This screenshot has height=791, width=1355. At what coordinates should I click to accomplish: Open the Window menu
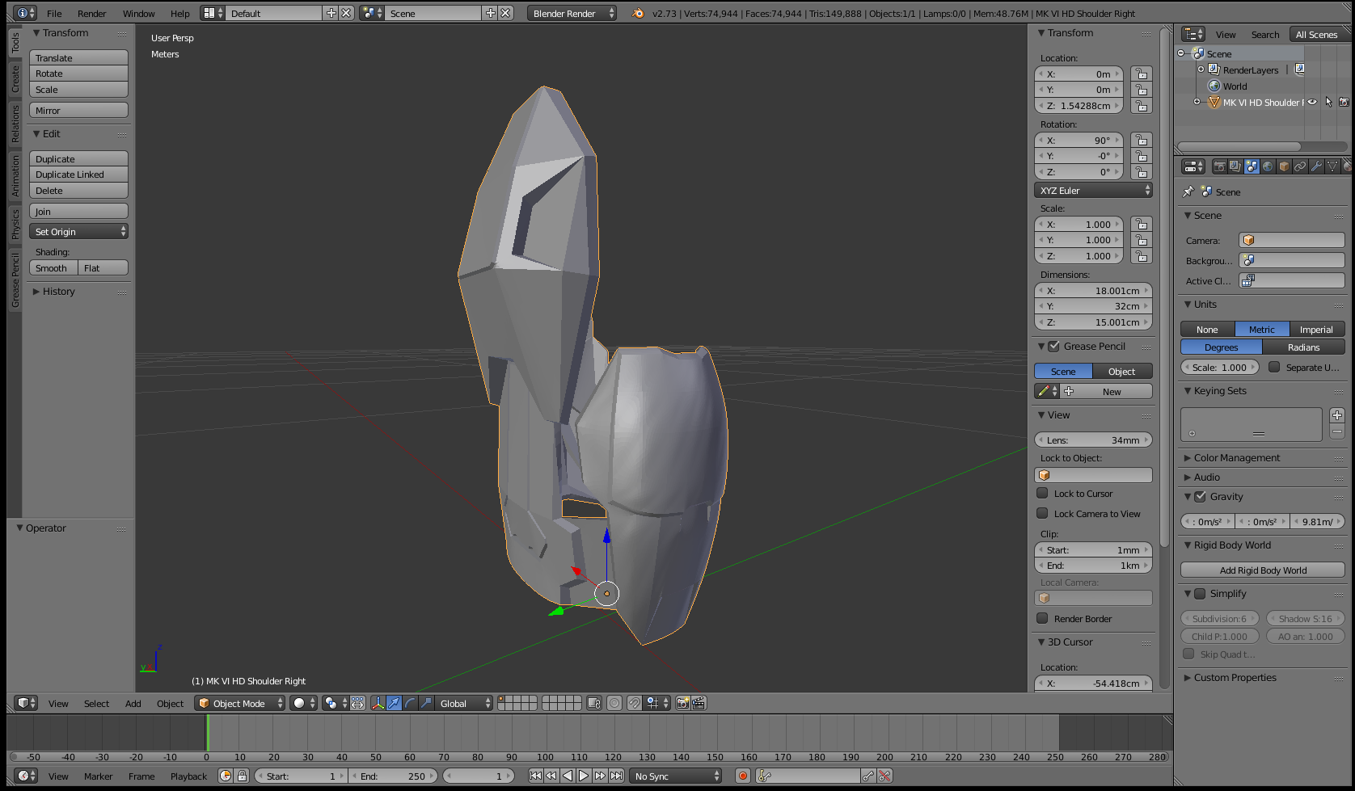click(x=139, y=14)
